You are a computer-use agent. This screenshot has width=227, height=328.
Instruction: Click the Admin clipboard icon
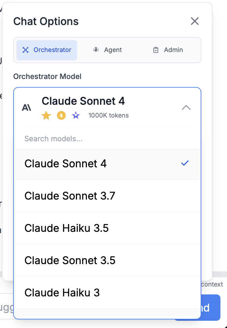(156, 50)
